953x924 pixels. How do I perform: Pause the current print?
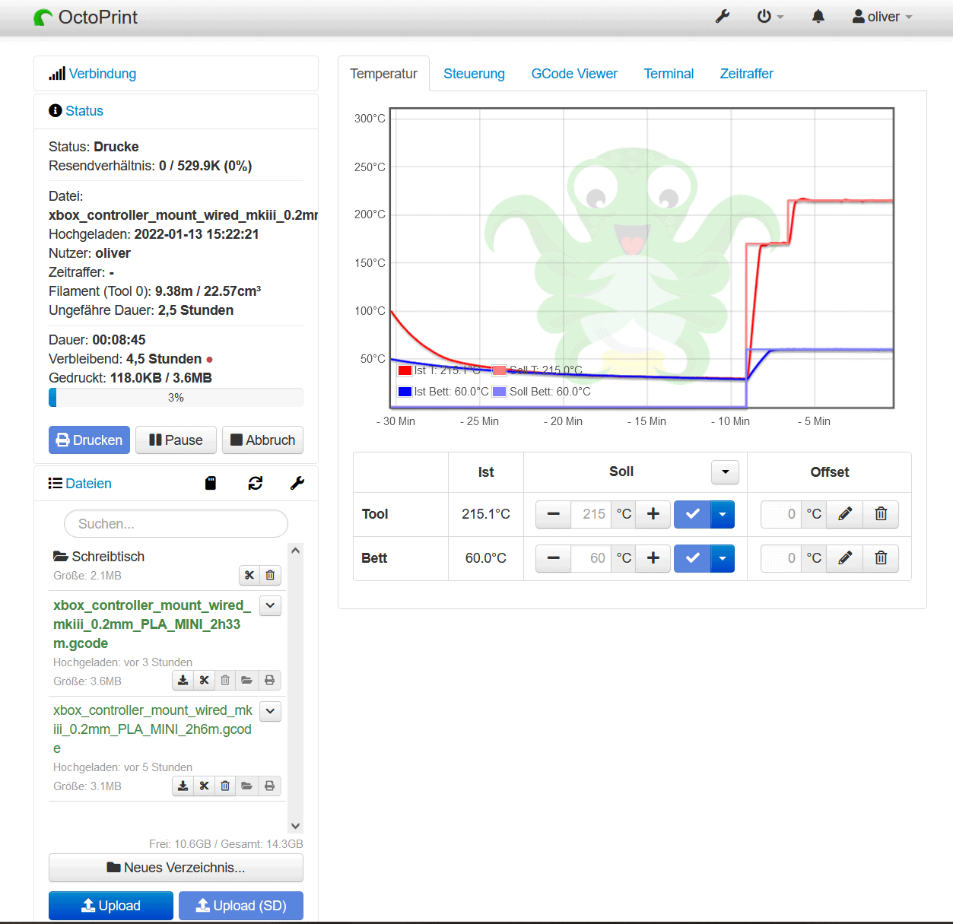pyautogui.click(x=176, y=440)
